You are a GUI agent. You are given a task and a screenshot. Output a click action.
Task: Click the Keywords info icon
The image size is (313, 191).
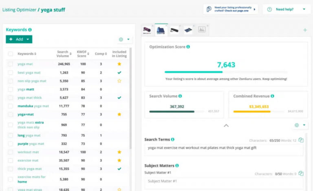[30, 30]
